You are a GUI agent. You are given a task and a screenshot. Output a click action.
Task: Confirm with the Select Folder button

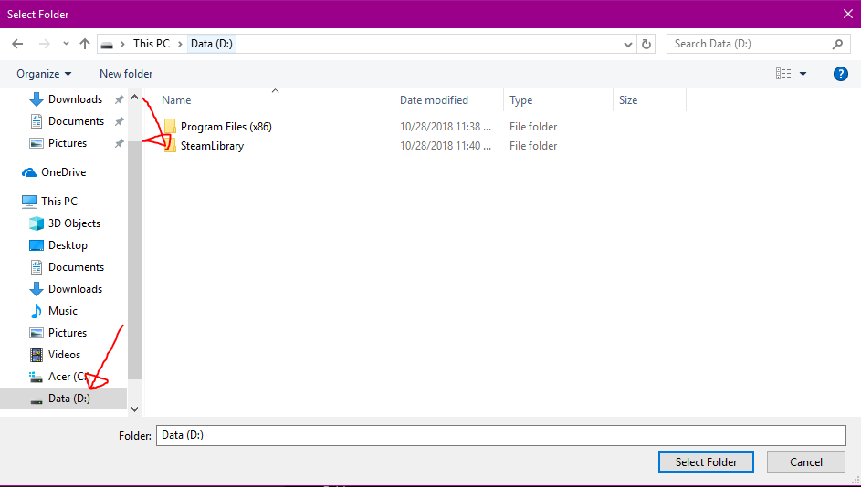(x=706, y=462)
